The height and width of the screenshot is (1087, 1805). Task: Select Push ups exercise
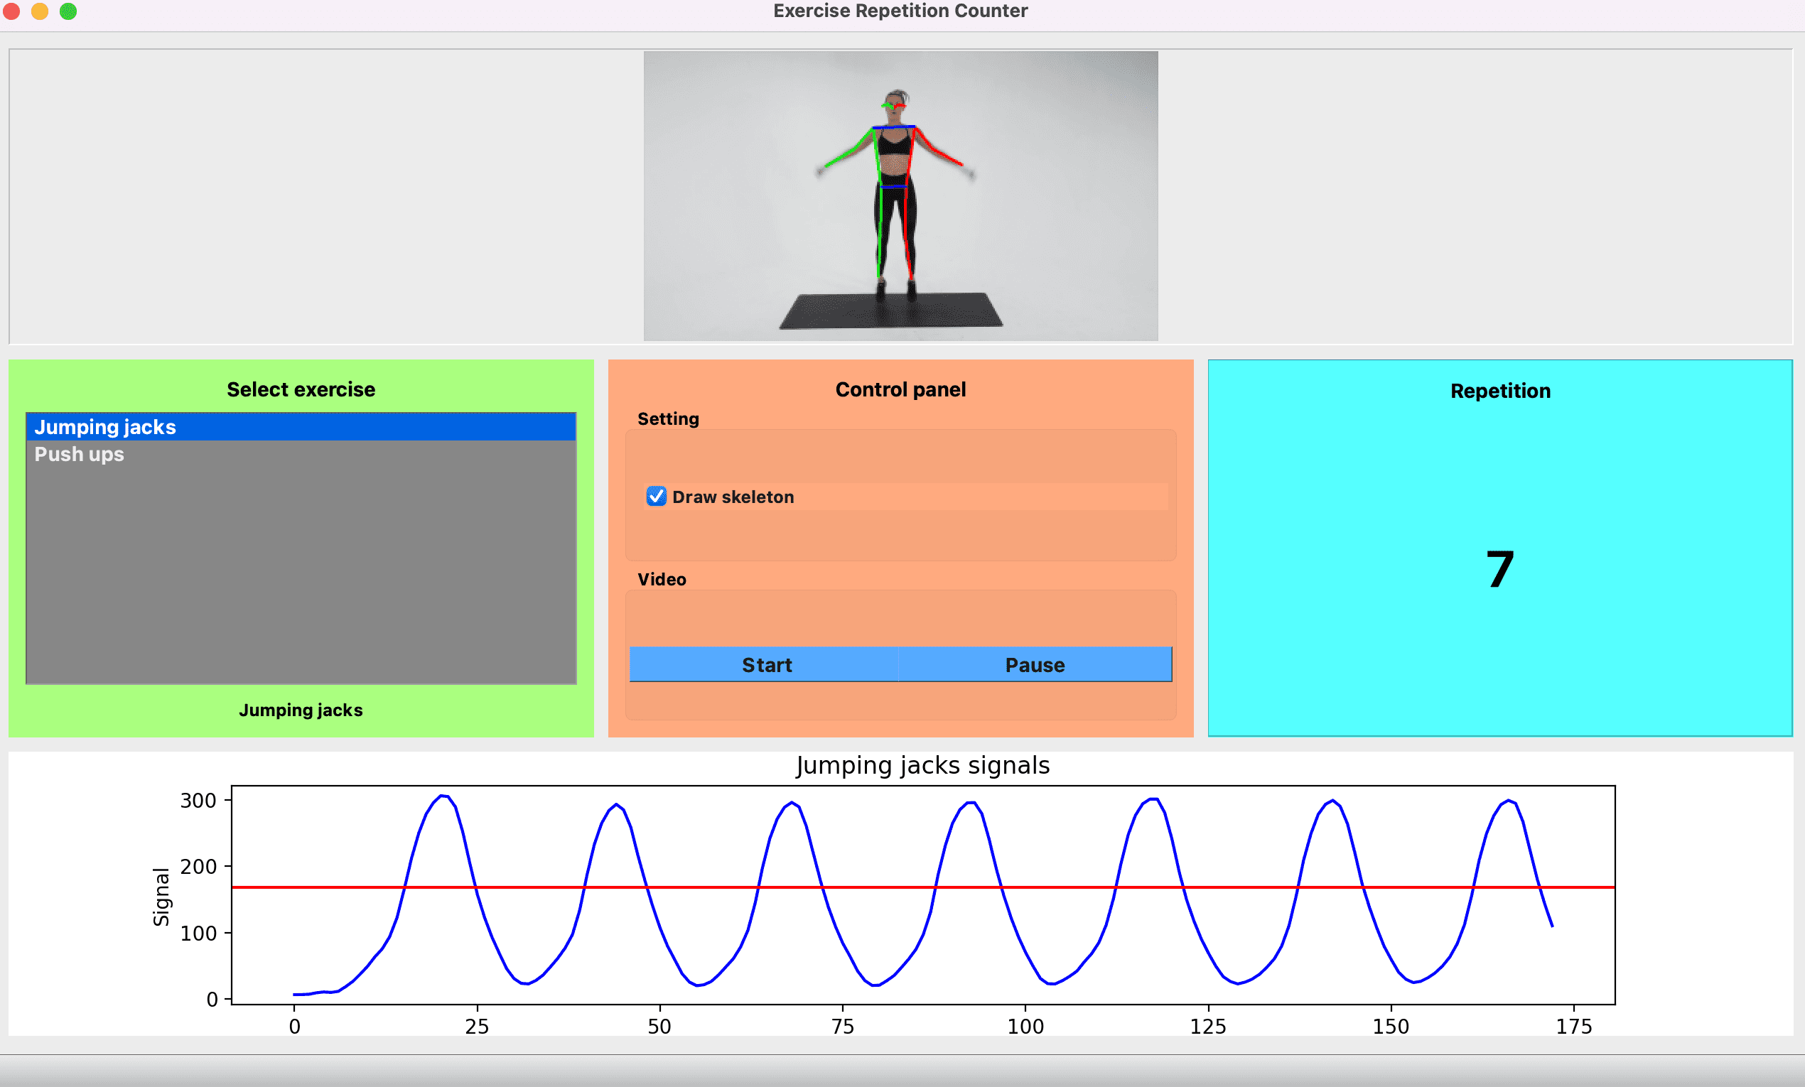tap(79, 454)
